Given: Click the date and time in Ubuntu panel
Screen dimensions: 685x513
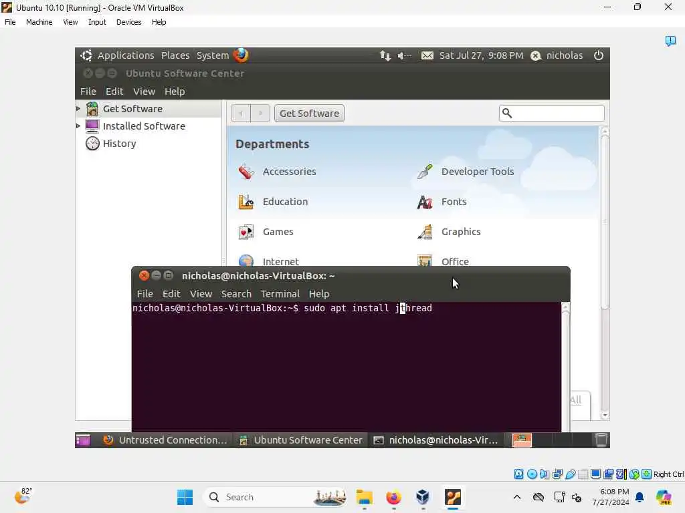Looking at the screenshot, I should click(481, 55).
